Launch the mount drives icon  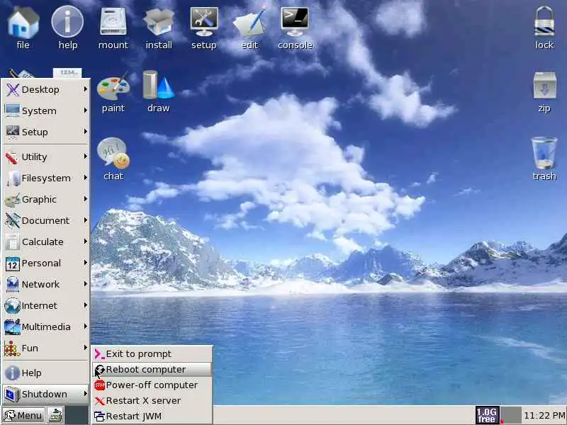113,28
